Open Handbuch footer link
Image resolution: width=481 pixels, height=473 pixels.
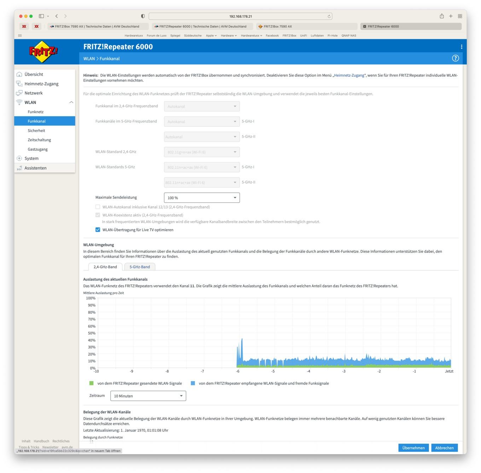click(x=41, y=441)
